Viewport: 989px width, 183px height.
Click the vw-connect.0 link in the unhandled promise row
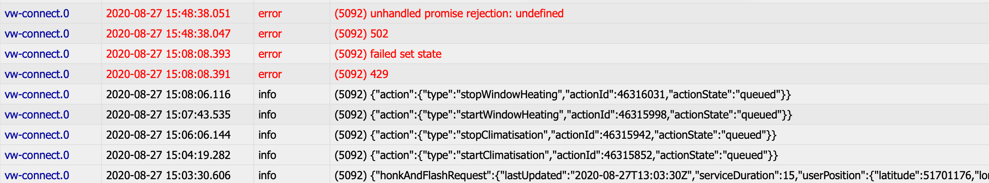(37, 13)
